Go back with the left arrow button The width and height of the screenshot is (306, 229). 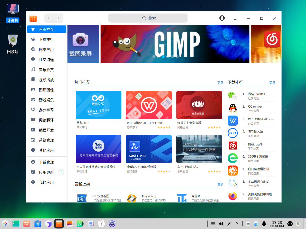click(49, 18)
